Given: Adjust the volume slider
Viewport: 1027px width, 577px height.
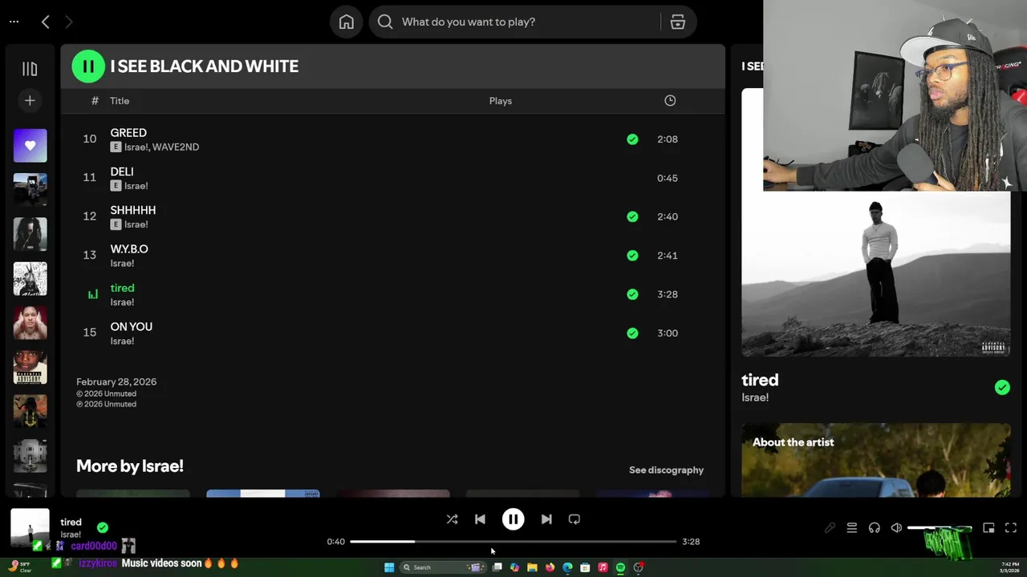Looking at the screenshot, I should tap(941, 528).
